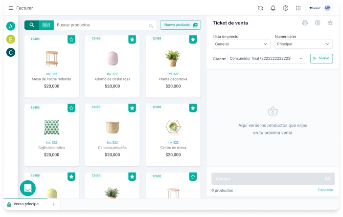Toggle favorite star on Planta decorativa
Viewport: 343px width, 217px height.
[193, 40]
